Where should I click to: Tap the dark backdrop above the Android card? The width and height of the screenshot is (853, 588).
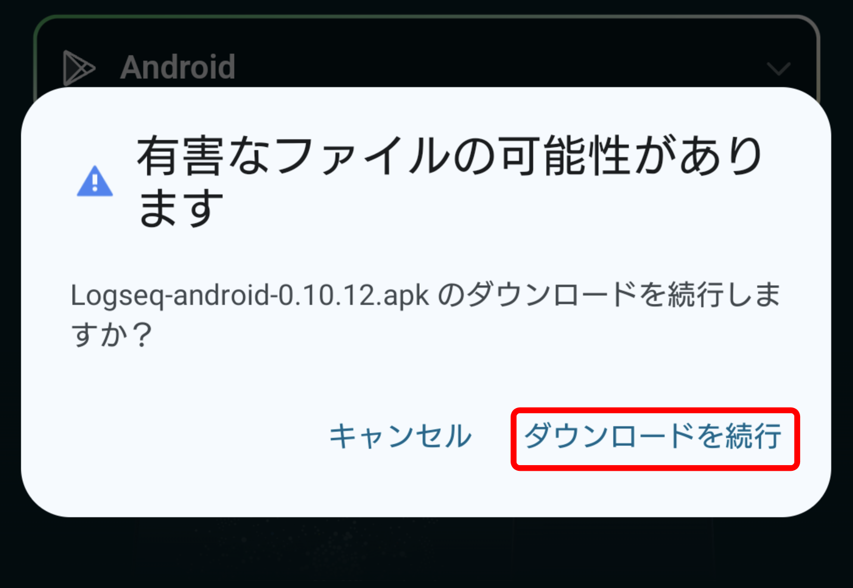point(425,6)
